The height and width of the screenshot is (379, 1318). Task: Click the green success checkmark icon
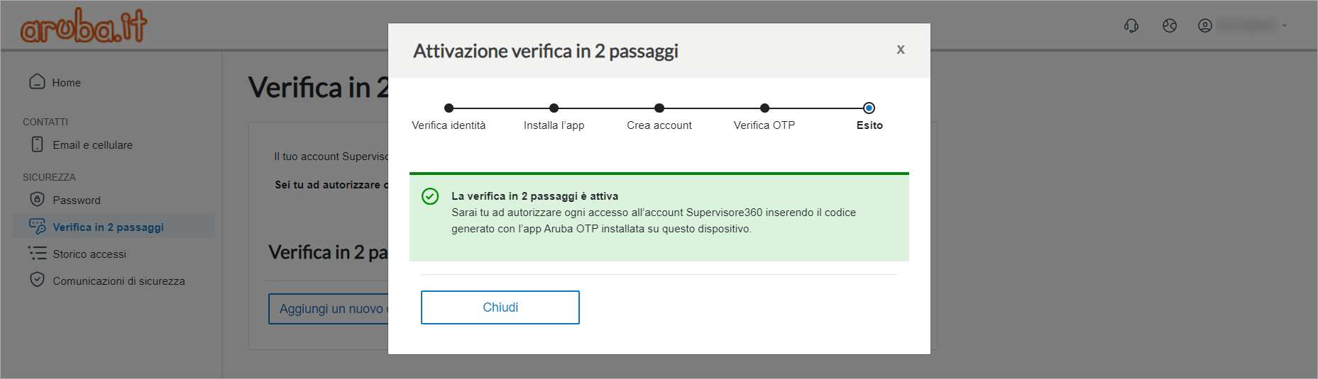tap(430, 196)
